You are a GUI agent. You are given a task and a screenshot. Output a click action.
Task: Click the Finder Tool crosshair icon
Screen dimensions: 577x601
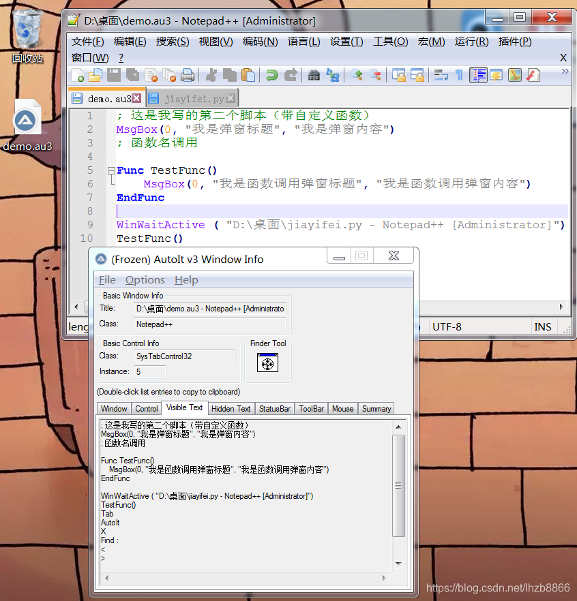pos(267,363)
